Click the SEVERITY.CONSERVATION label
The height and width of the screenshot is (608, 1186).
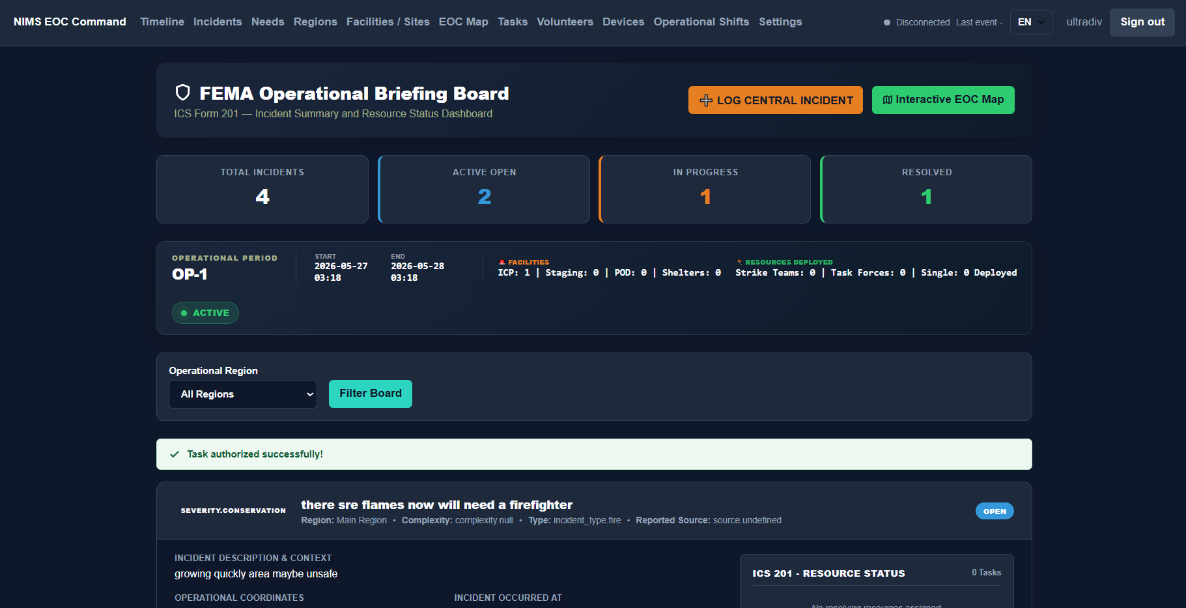(x=233, y=511)
